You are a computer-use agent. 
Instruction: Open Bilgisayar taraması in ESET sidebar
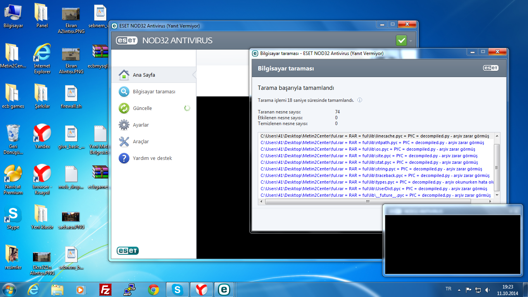[x=154, y=92]
